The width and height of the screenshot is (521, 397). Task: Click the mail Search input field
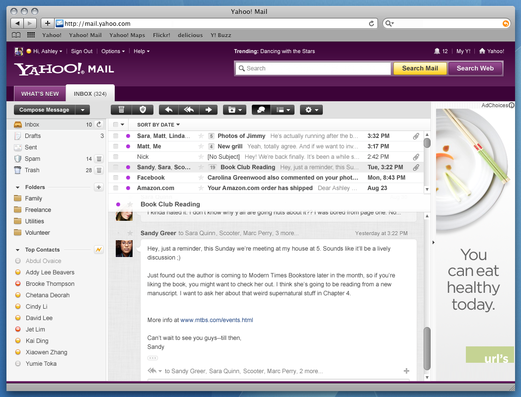coord(313,68)
